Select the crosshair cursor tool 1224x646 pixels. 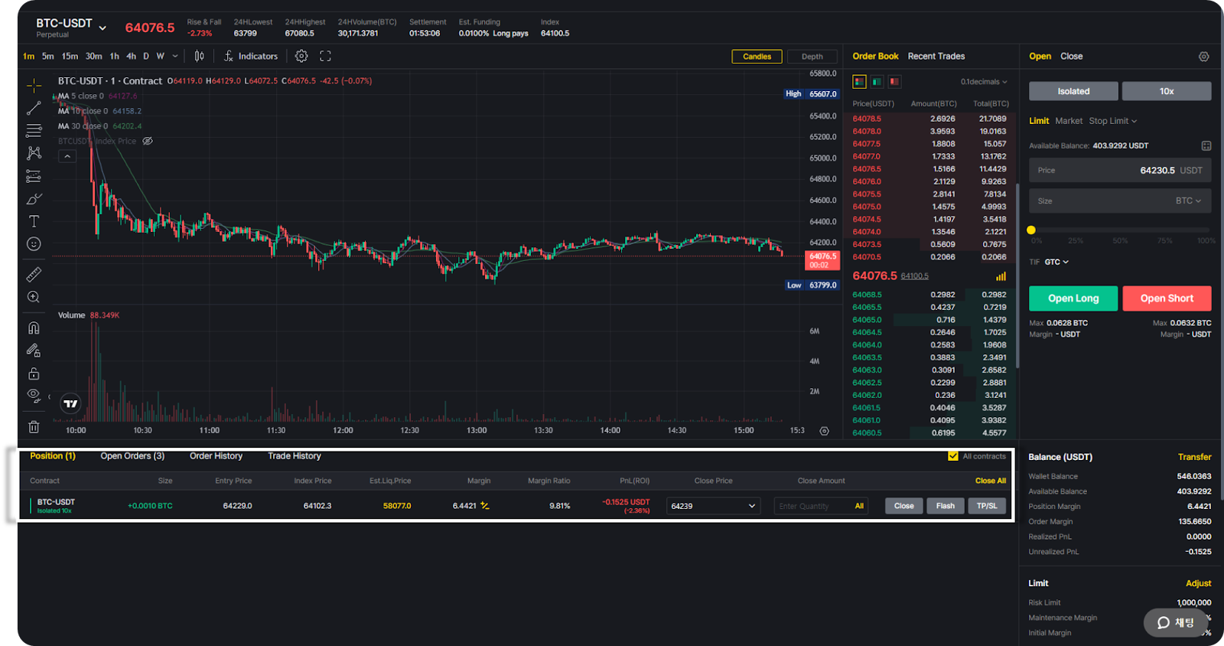pos(34,86)
